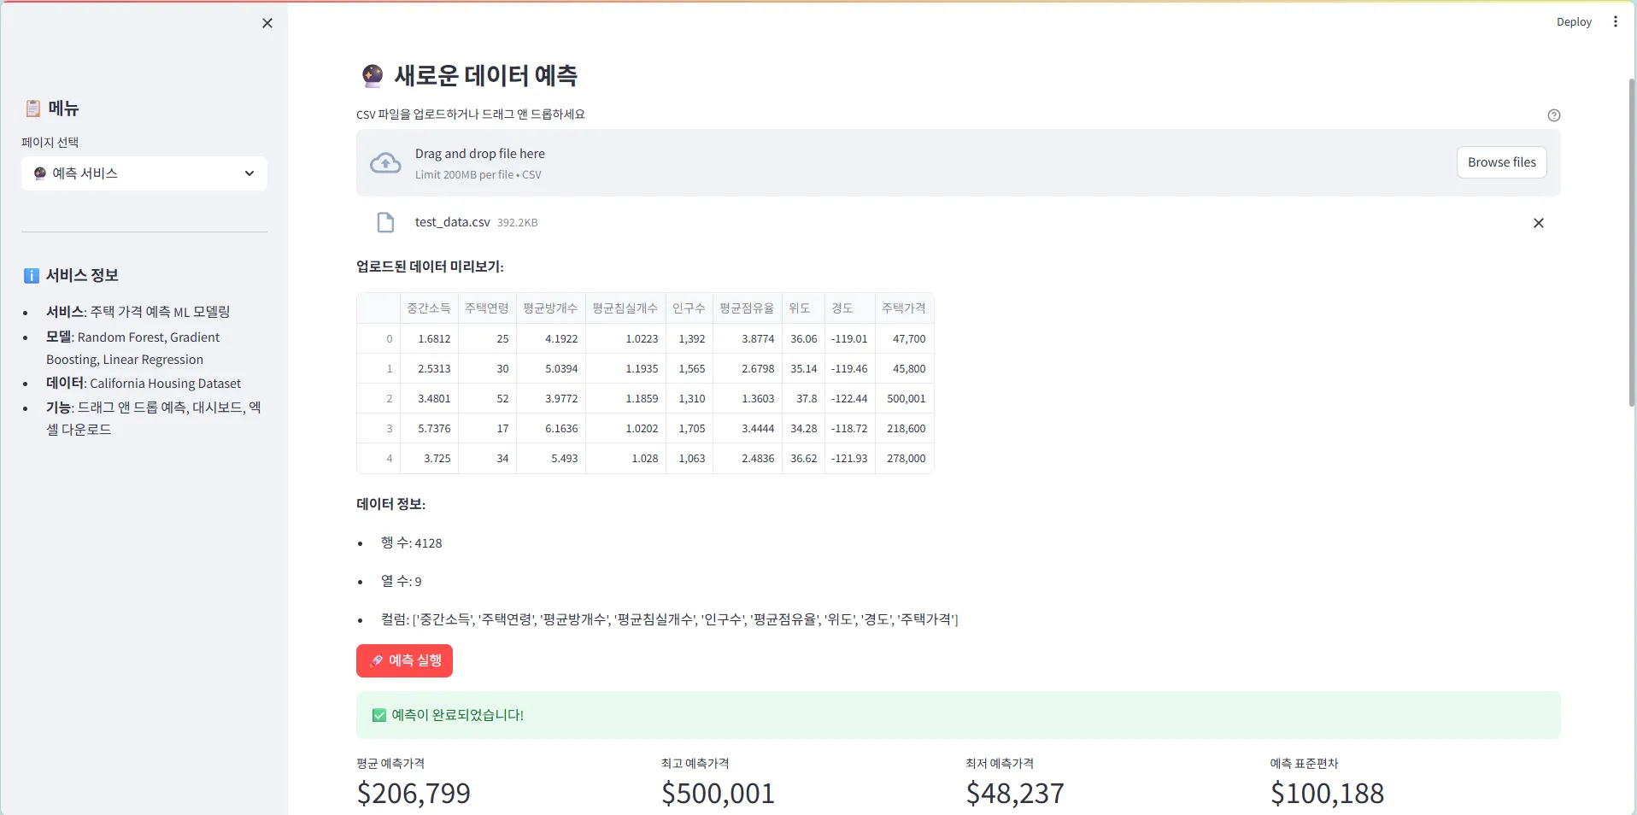Run prediction with the 예측 실행 button
1637x815 pixels.
tap(404, 660)
